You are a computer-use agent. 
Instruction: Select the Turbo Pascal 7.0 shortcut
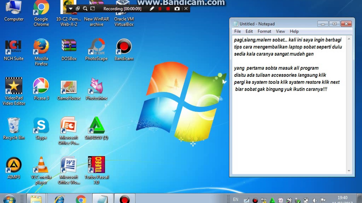pos(96,171)
